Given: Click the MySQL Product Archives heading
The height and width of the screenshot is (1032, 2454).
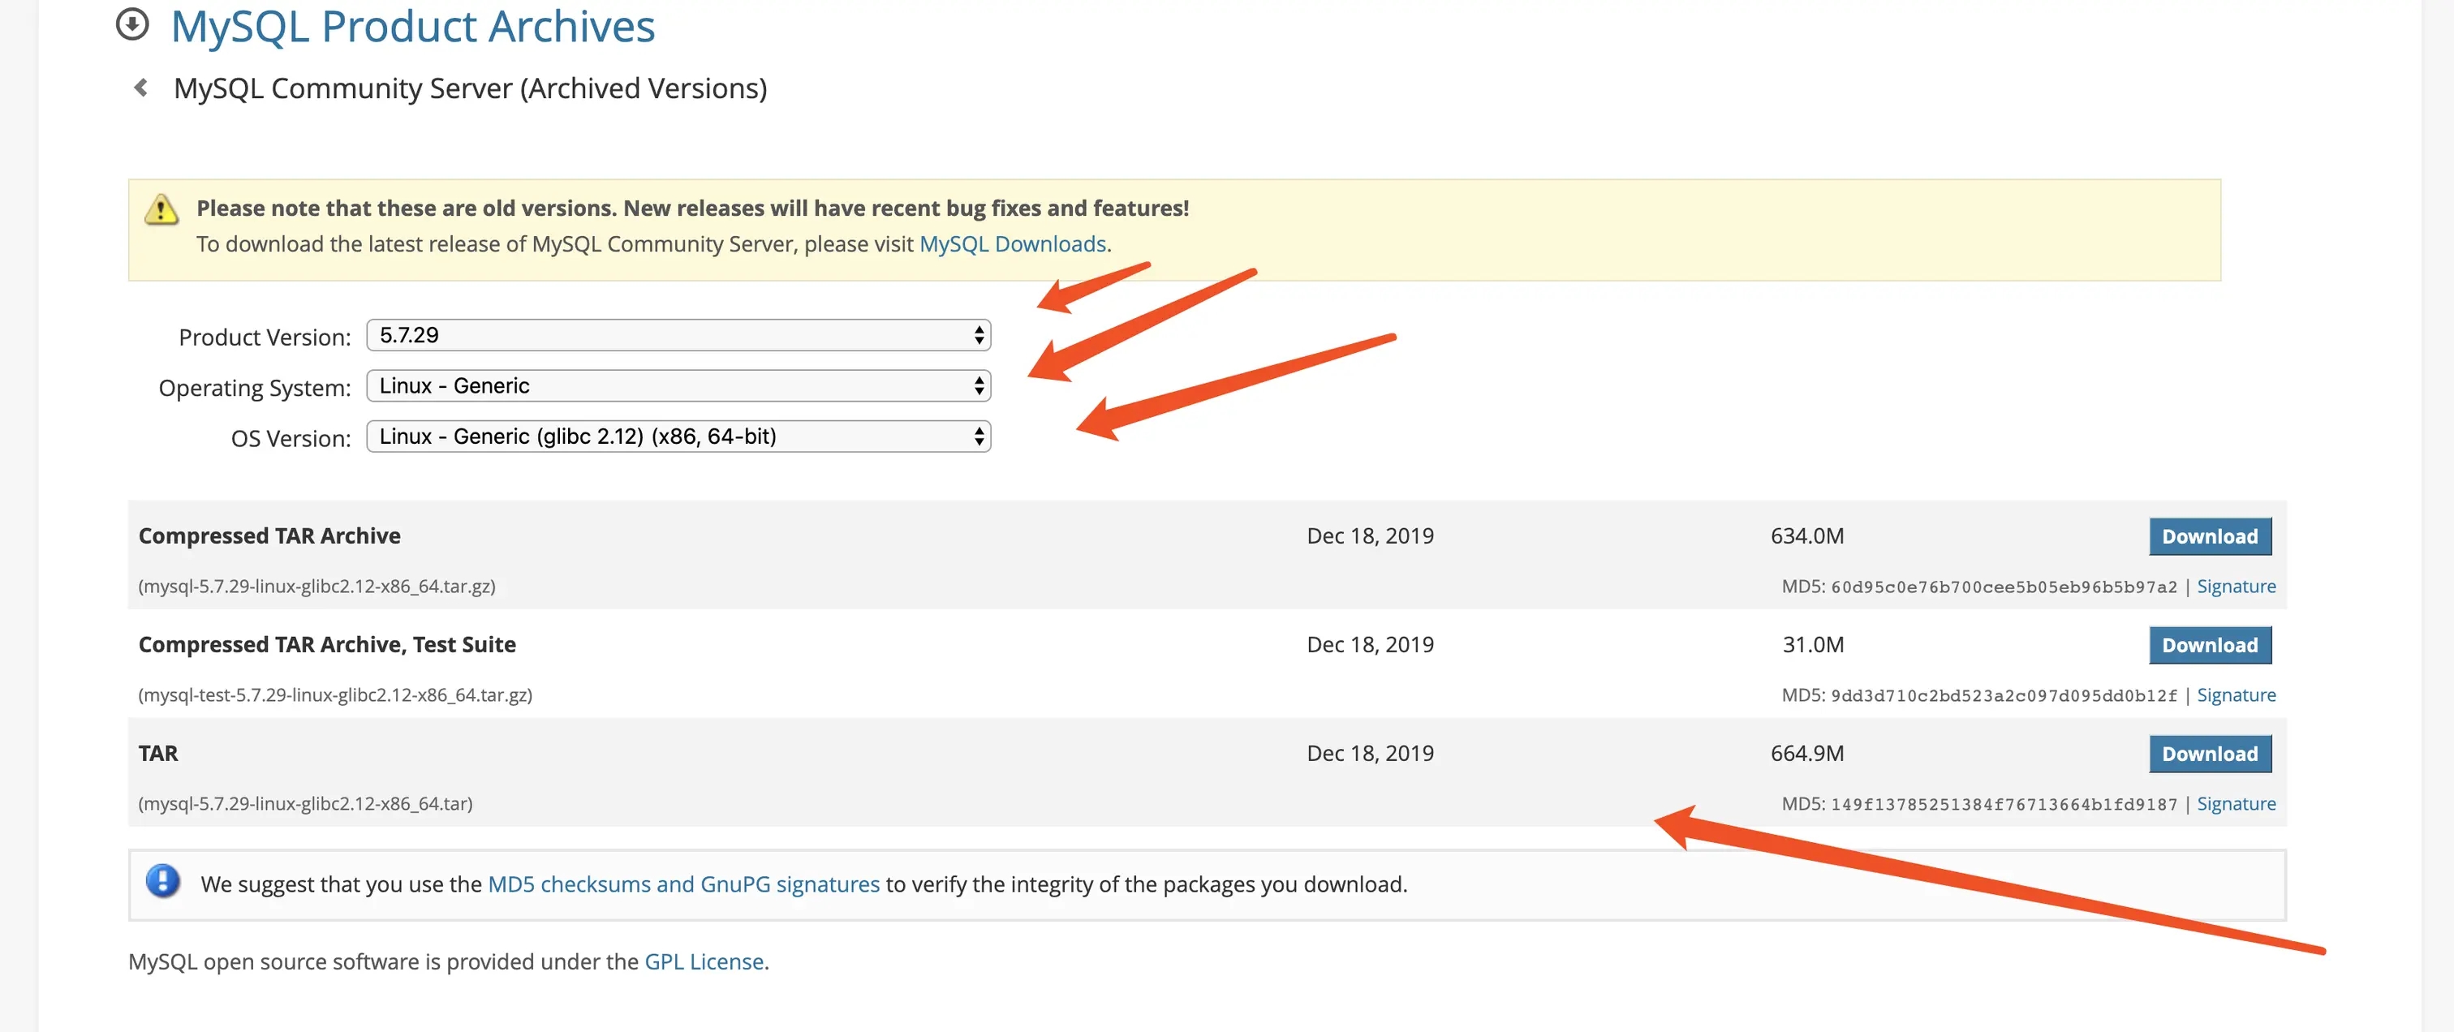Looking at the screenshot, I should coord(412,26).
